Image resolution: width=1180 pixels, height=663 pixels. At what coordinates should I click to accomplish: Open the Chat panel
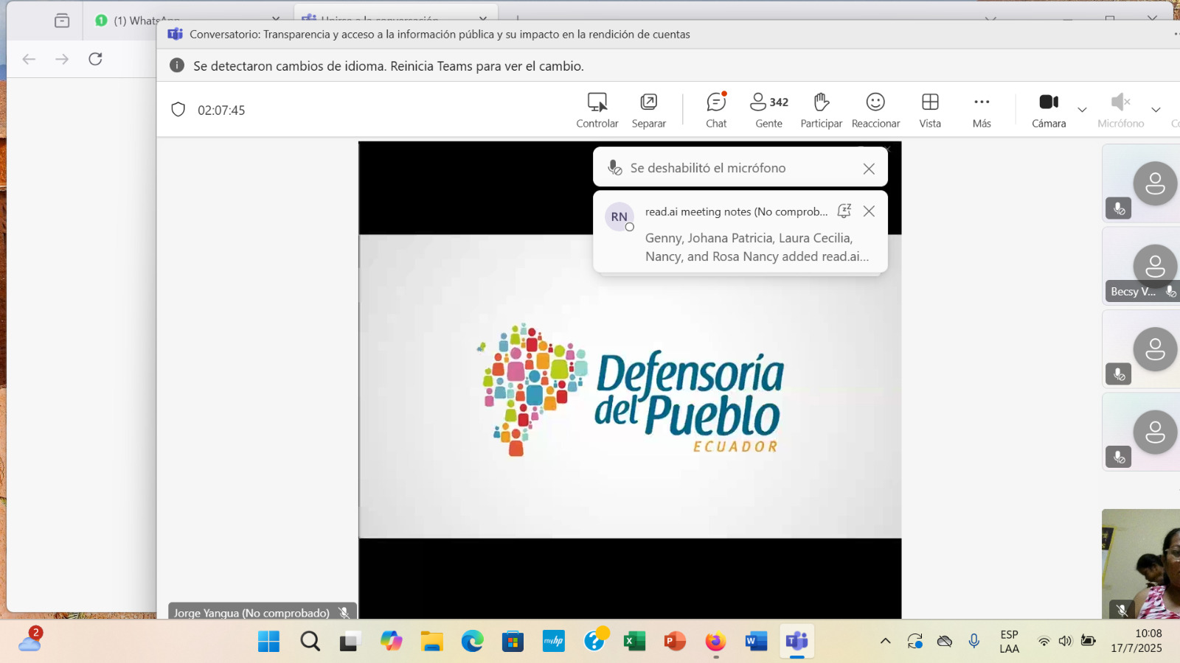716,110
